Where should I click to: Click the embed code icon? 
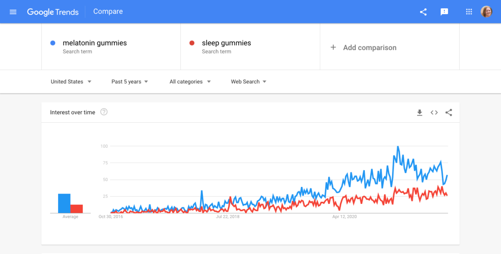(x=434, y=112)
